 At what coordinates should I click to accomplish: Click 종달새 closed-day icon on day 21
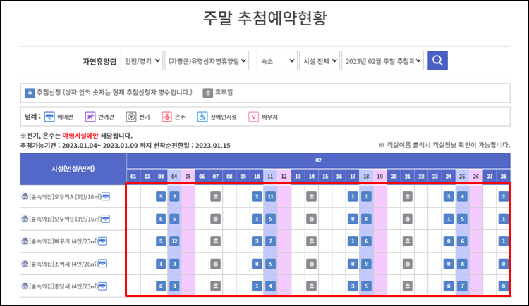click(408, 286)
